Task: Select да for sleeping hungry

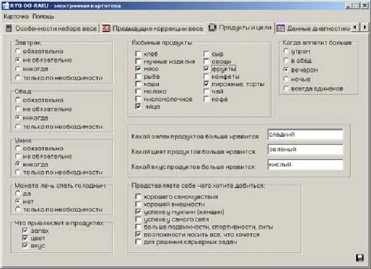Action: coord(18,193)
